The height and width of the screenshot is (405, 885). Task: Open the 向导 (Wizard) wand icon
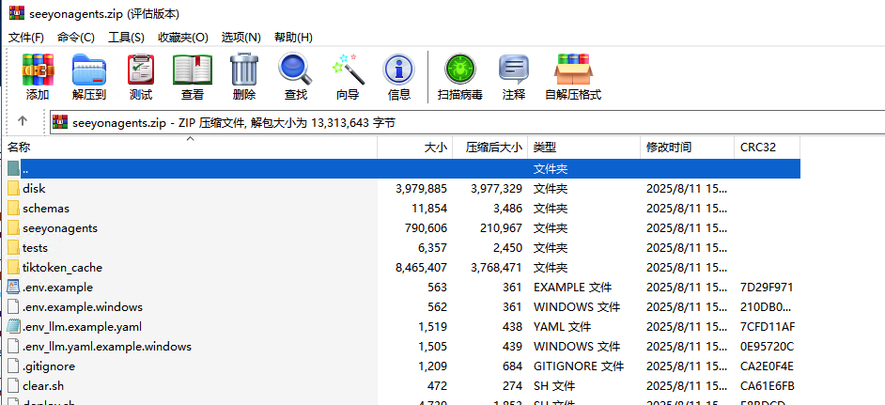coord(348,70)
